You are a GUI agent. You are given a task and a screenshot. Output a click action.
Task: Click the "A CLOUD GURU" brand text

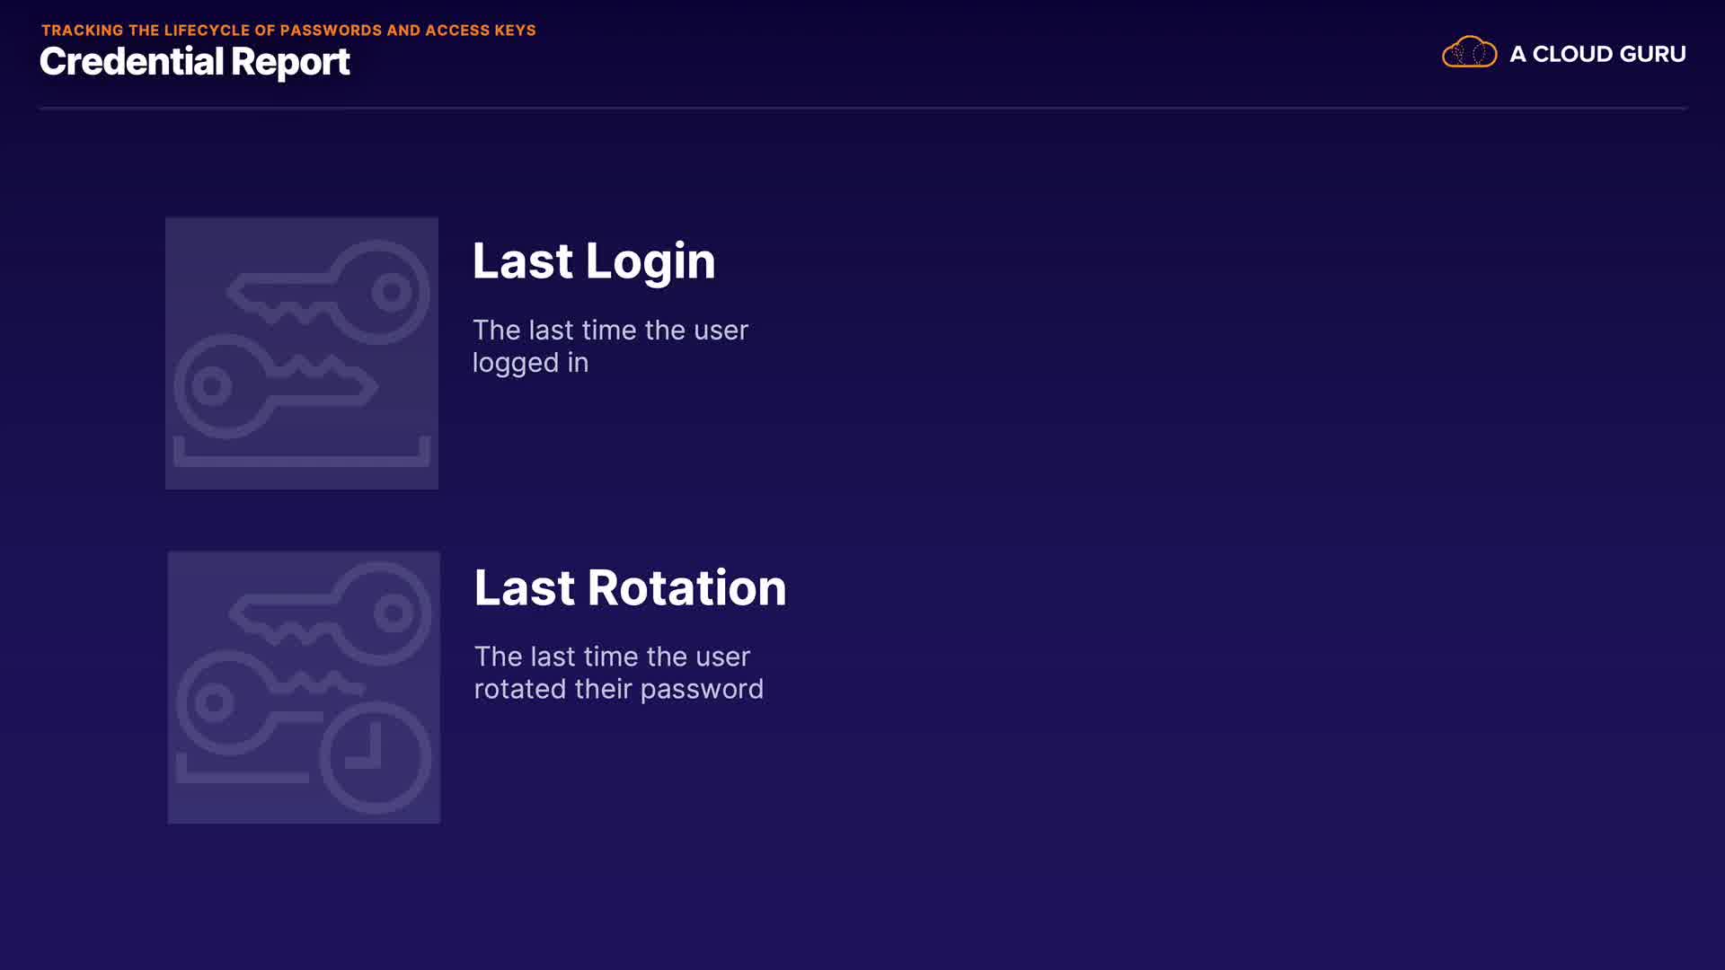[x=1597, y=54]
